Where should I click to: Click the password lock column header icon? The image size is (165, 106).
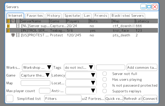coord(8,21)
